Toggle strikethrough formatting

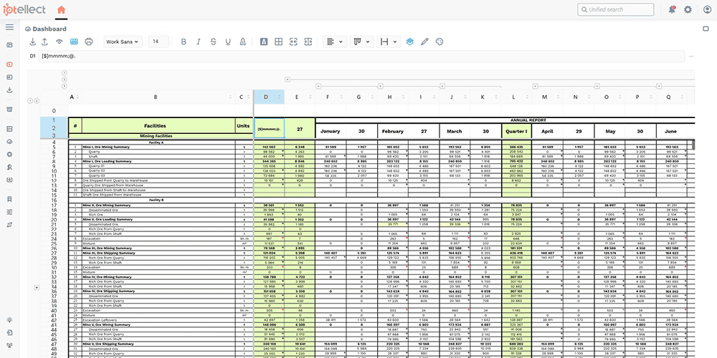click(214, 42)
